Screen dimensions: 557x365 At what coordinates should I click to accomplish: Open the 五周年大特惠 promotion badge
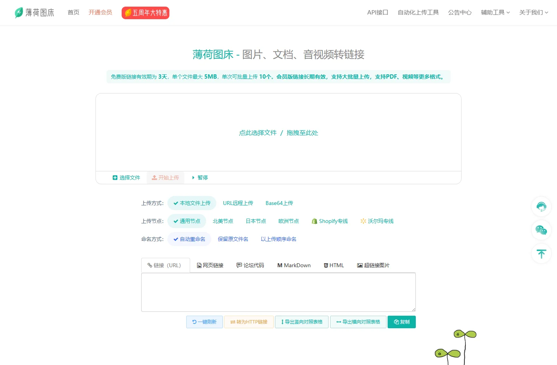tap(146, 13)
